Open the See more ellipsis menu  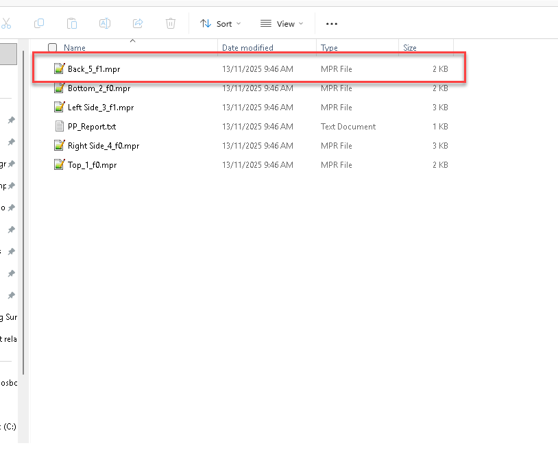tap(332, 24)
